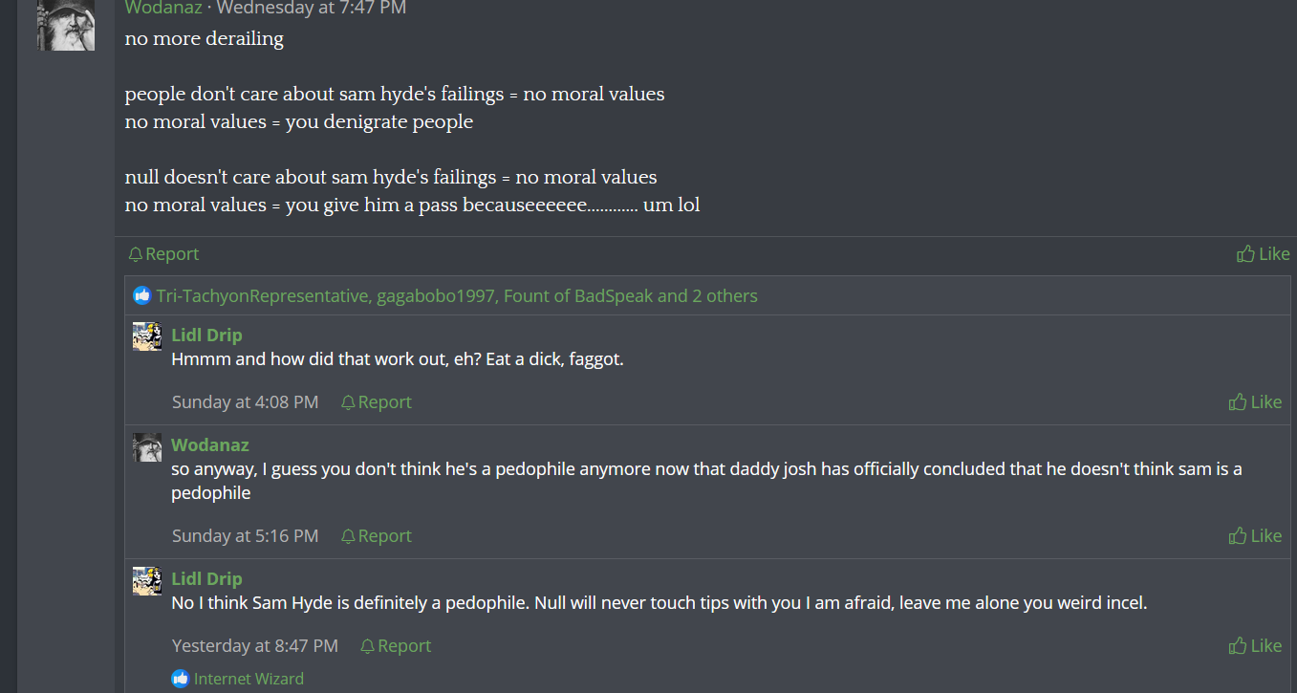Like the Yesterday 8:47 PM comment

coord(1255,645)
